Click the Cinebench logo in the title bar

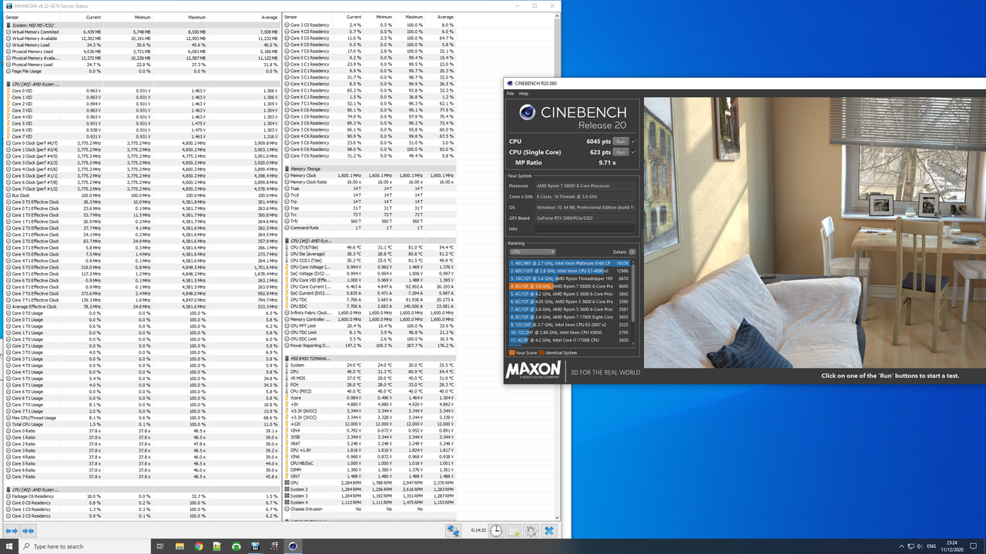510,83
